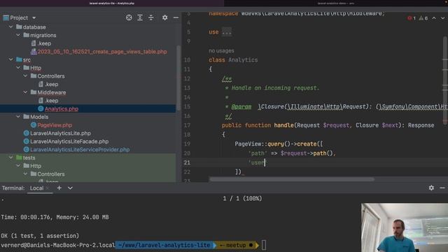Screen dimensions: 448x252
Task: Add a new terminal session
Action: (59, 188)
